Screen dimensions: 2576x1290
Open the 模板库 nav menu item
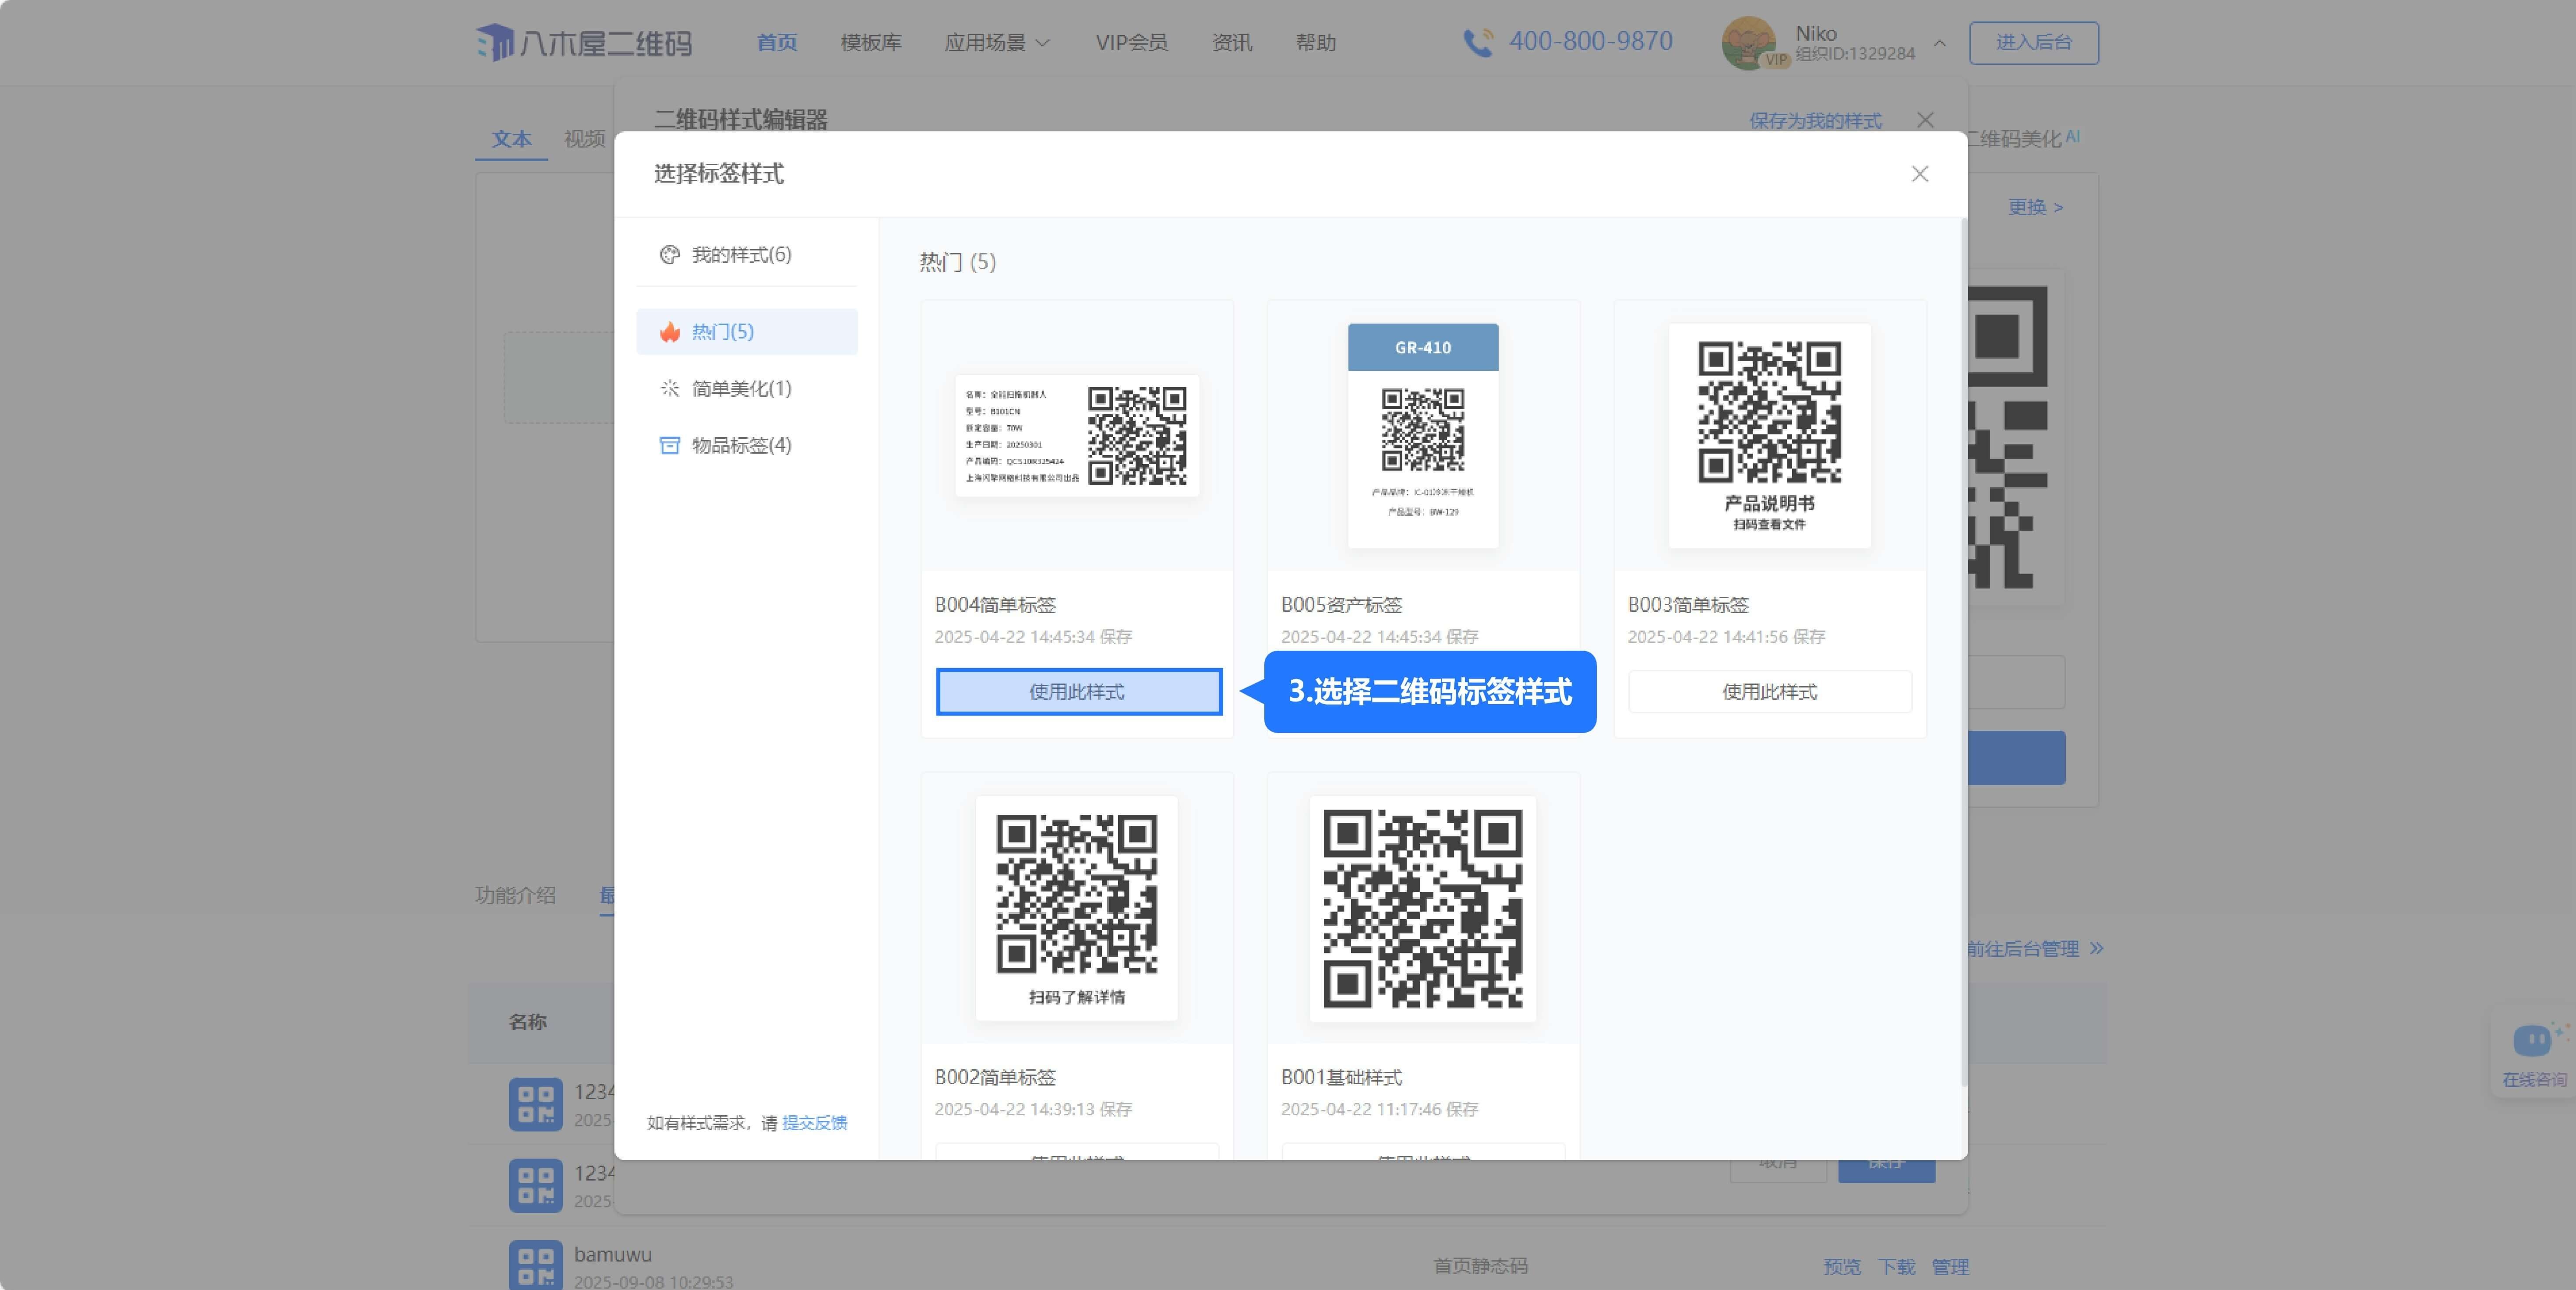point(870,43)
